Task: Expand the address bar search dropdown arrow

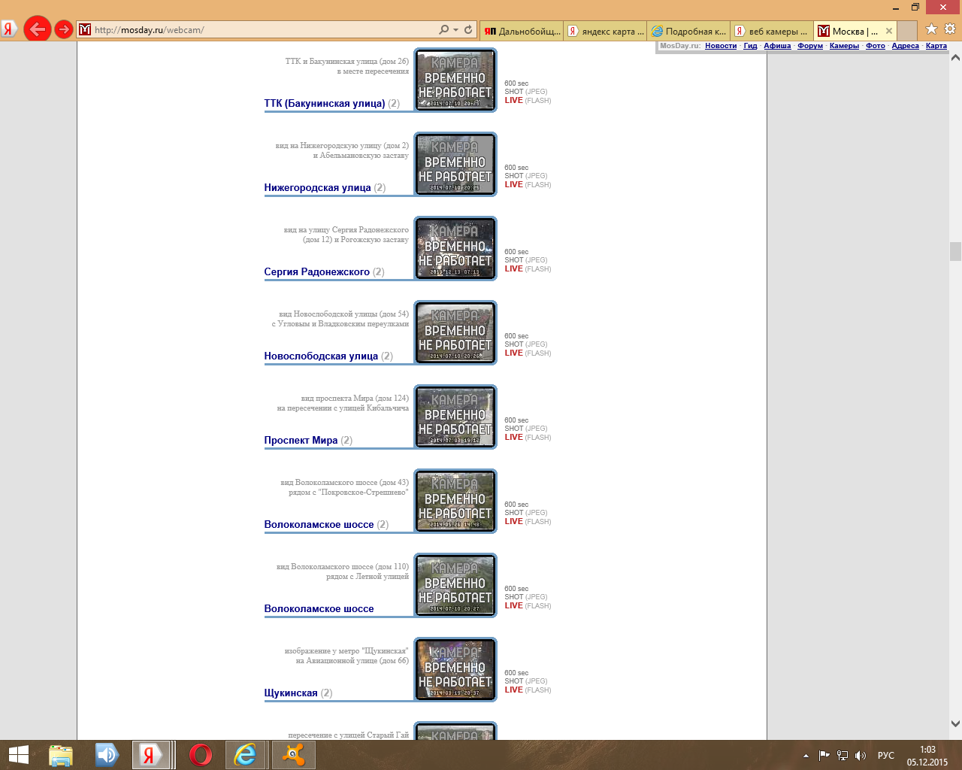Action: (455, 30)
